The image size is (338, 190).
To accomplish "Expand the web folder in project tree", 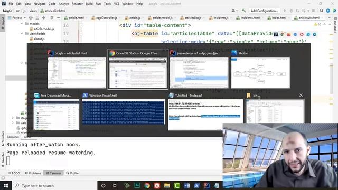I will pyautogui.click(x=13, y=123).
